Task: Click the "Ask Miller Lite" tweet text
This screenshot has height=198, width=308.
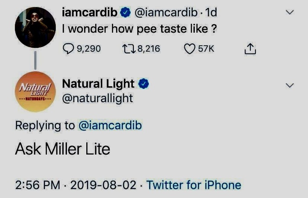Action: [x=62, y=149]
